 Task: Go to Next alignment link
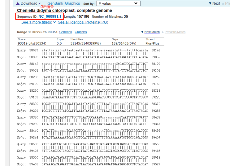tap(216, 3)
